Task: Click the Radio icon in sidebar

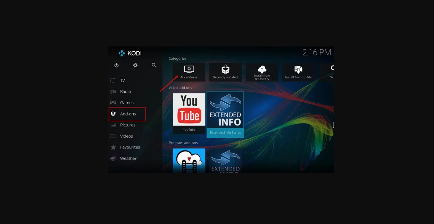Action: tap(113, 92)
